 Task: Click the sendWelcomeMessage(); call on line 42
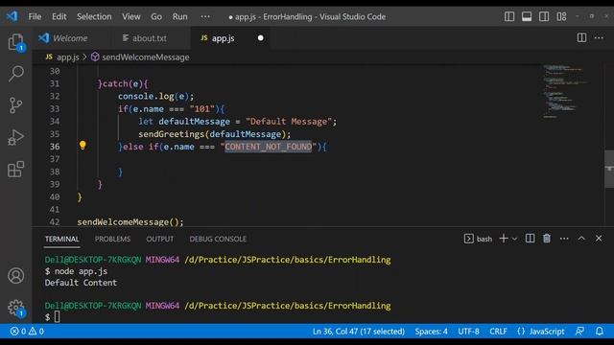click(x=130, y=221)
